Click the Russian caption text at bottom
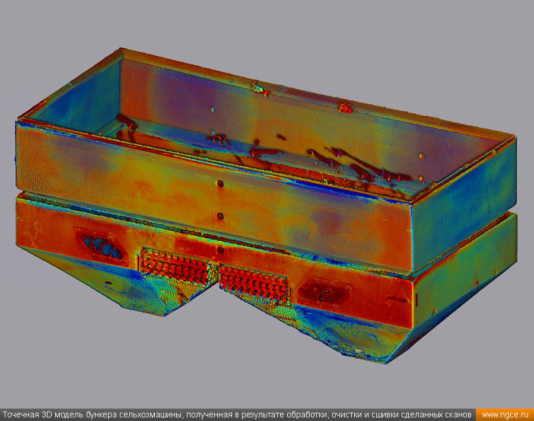This screenshot has height=421, width=534. 237,414
